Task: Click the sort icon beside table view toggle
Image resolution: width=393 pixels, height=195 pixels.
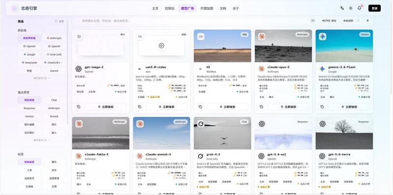Action: 367,21
